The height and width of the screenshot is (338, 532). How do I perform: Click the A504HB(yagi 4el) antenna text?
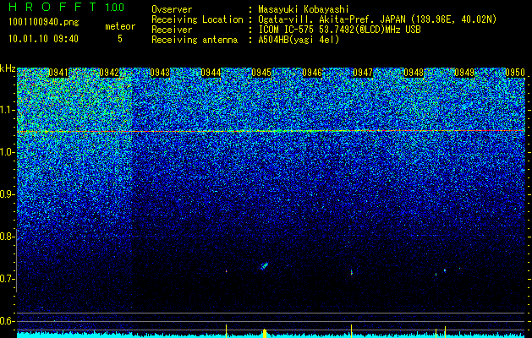299,40
